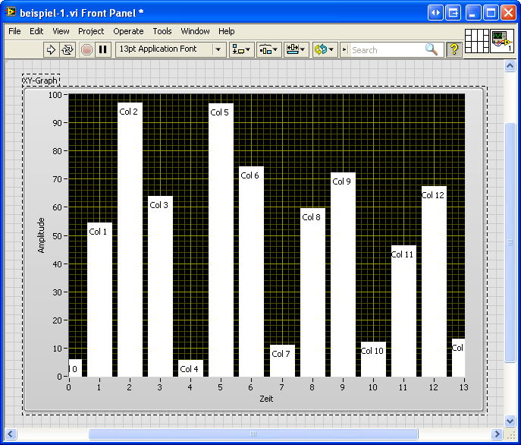Click the magnifying glass search icon
Image resolution: width=521 pixels, height=445 pixels.
coord(431,49)
